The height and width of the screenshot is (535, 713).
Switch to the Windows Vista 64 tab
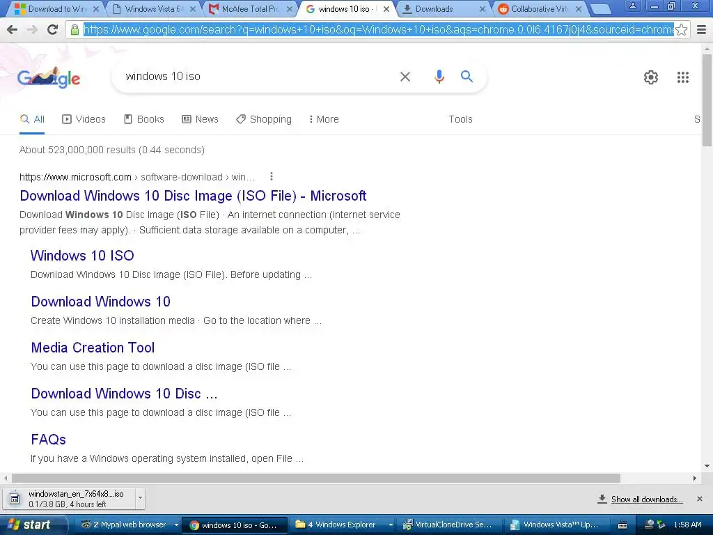[154, 8]
